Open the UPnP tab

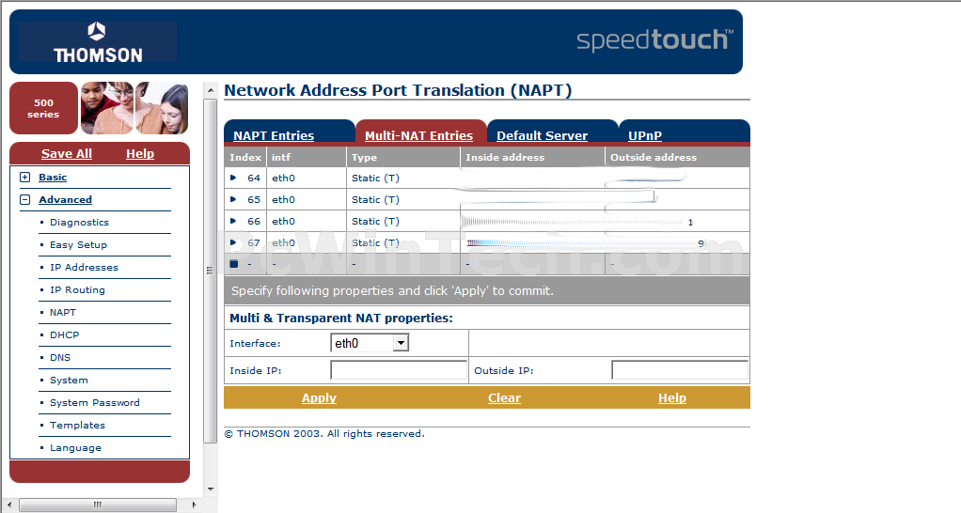[x=645, y=135]
